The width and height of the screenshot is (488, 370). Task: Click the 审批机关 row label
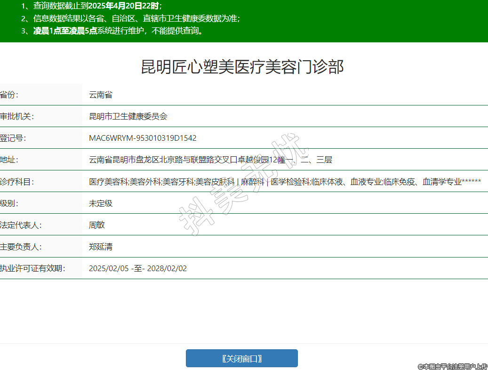17,116
